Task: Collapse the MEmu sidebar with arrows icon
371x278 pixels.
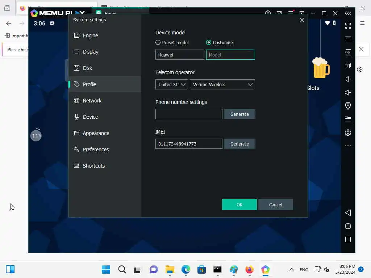Action: click(x=348, y=13)
